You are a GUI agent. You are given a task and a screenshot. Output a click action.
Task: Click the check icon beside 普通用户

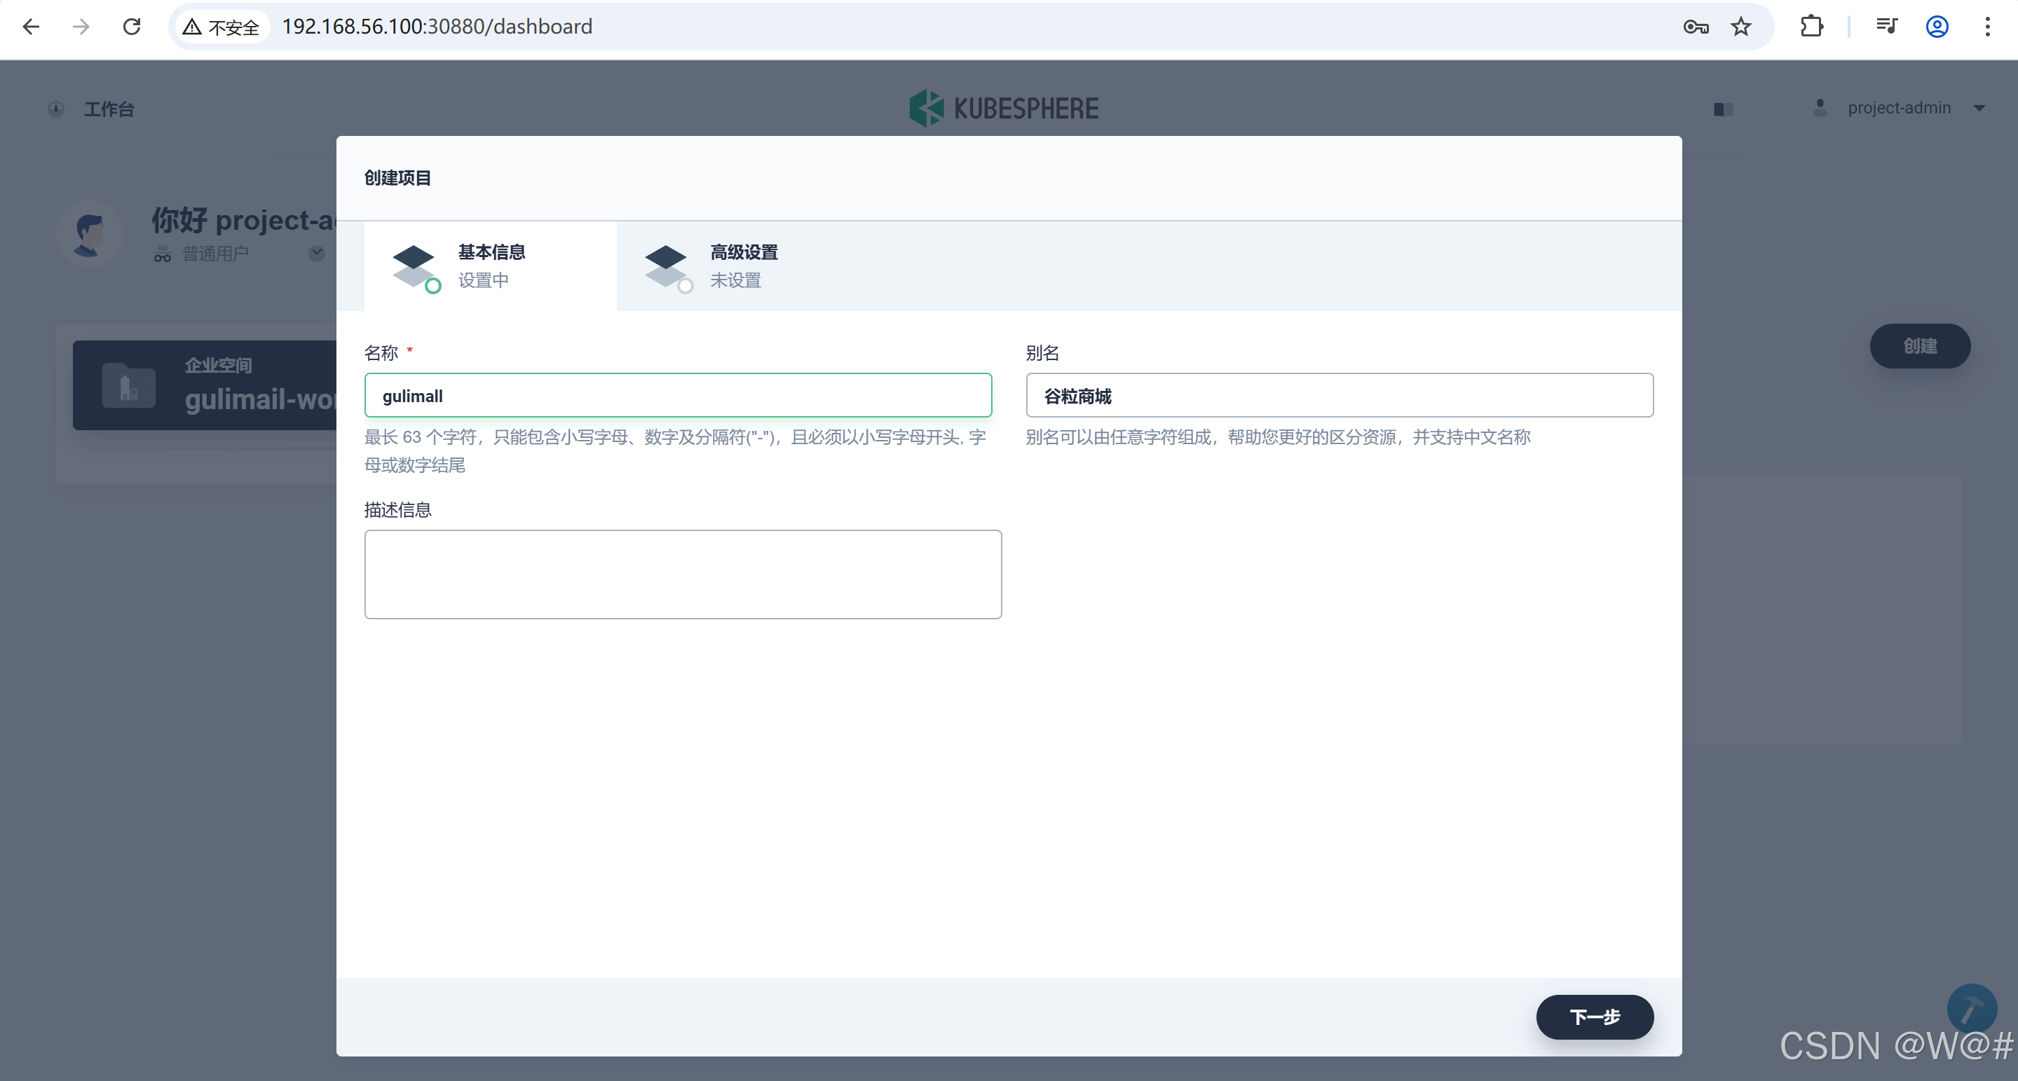pos(317,253)
